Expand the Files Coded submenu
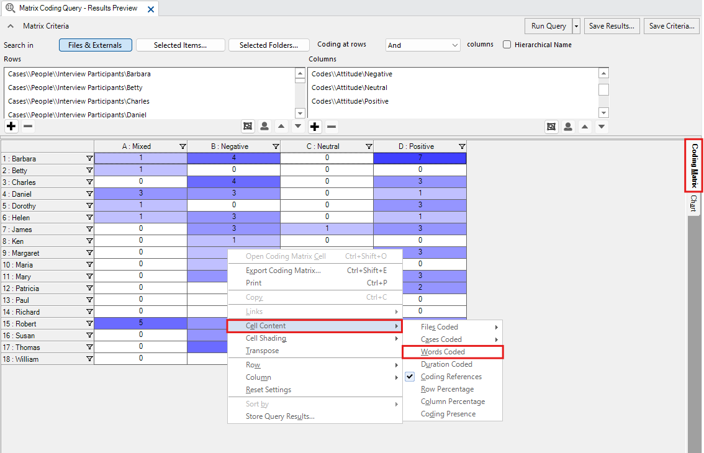This screenshot has width=704, height=453. coord(453,327)
